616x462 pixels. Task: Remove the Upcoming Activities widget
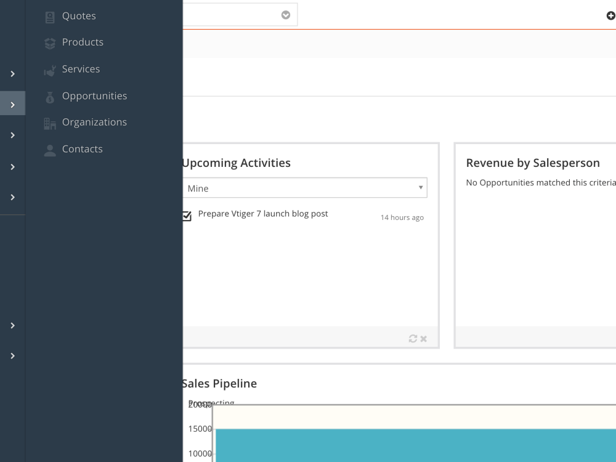point(424,338)
